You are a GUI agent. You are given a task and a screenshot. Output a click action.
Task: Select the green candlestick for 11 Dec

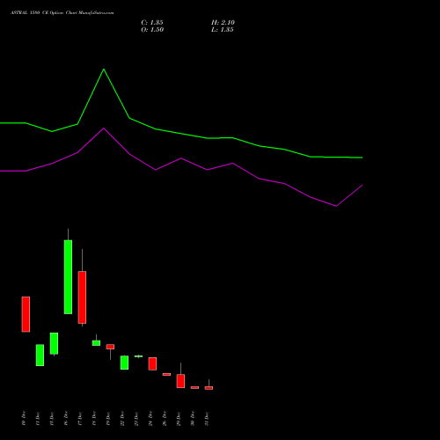click(x=40, y=355)
